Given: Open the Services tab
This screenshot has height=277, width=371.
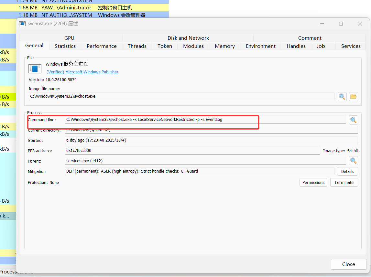Looking at the screenshot, I should 351,46.
